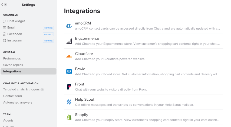The width and height of the screenshot is (231, 127).
Task: Open the Agents team page
Action: [8, 120]
